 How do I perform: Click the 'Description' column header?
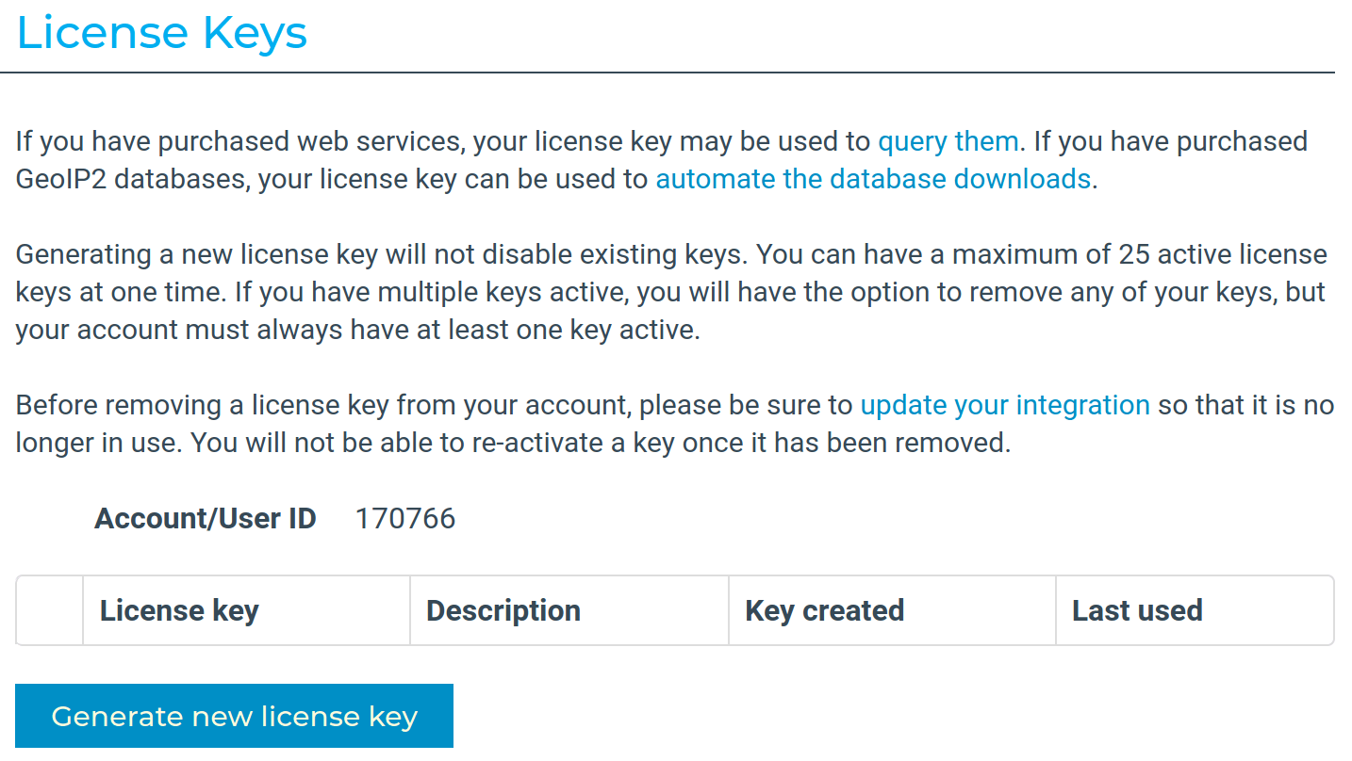[x=502, y=610]
